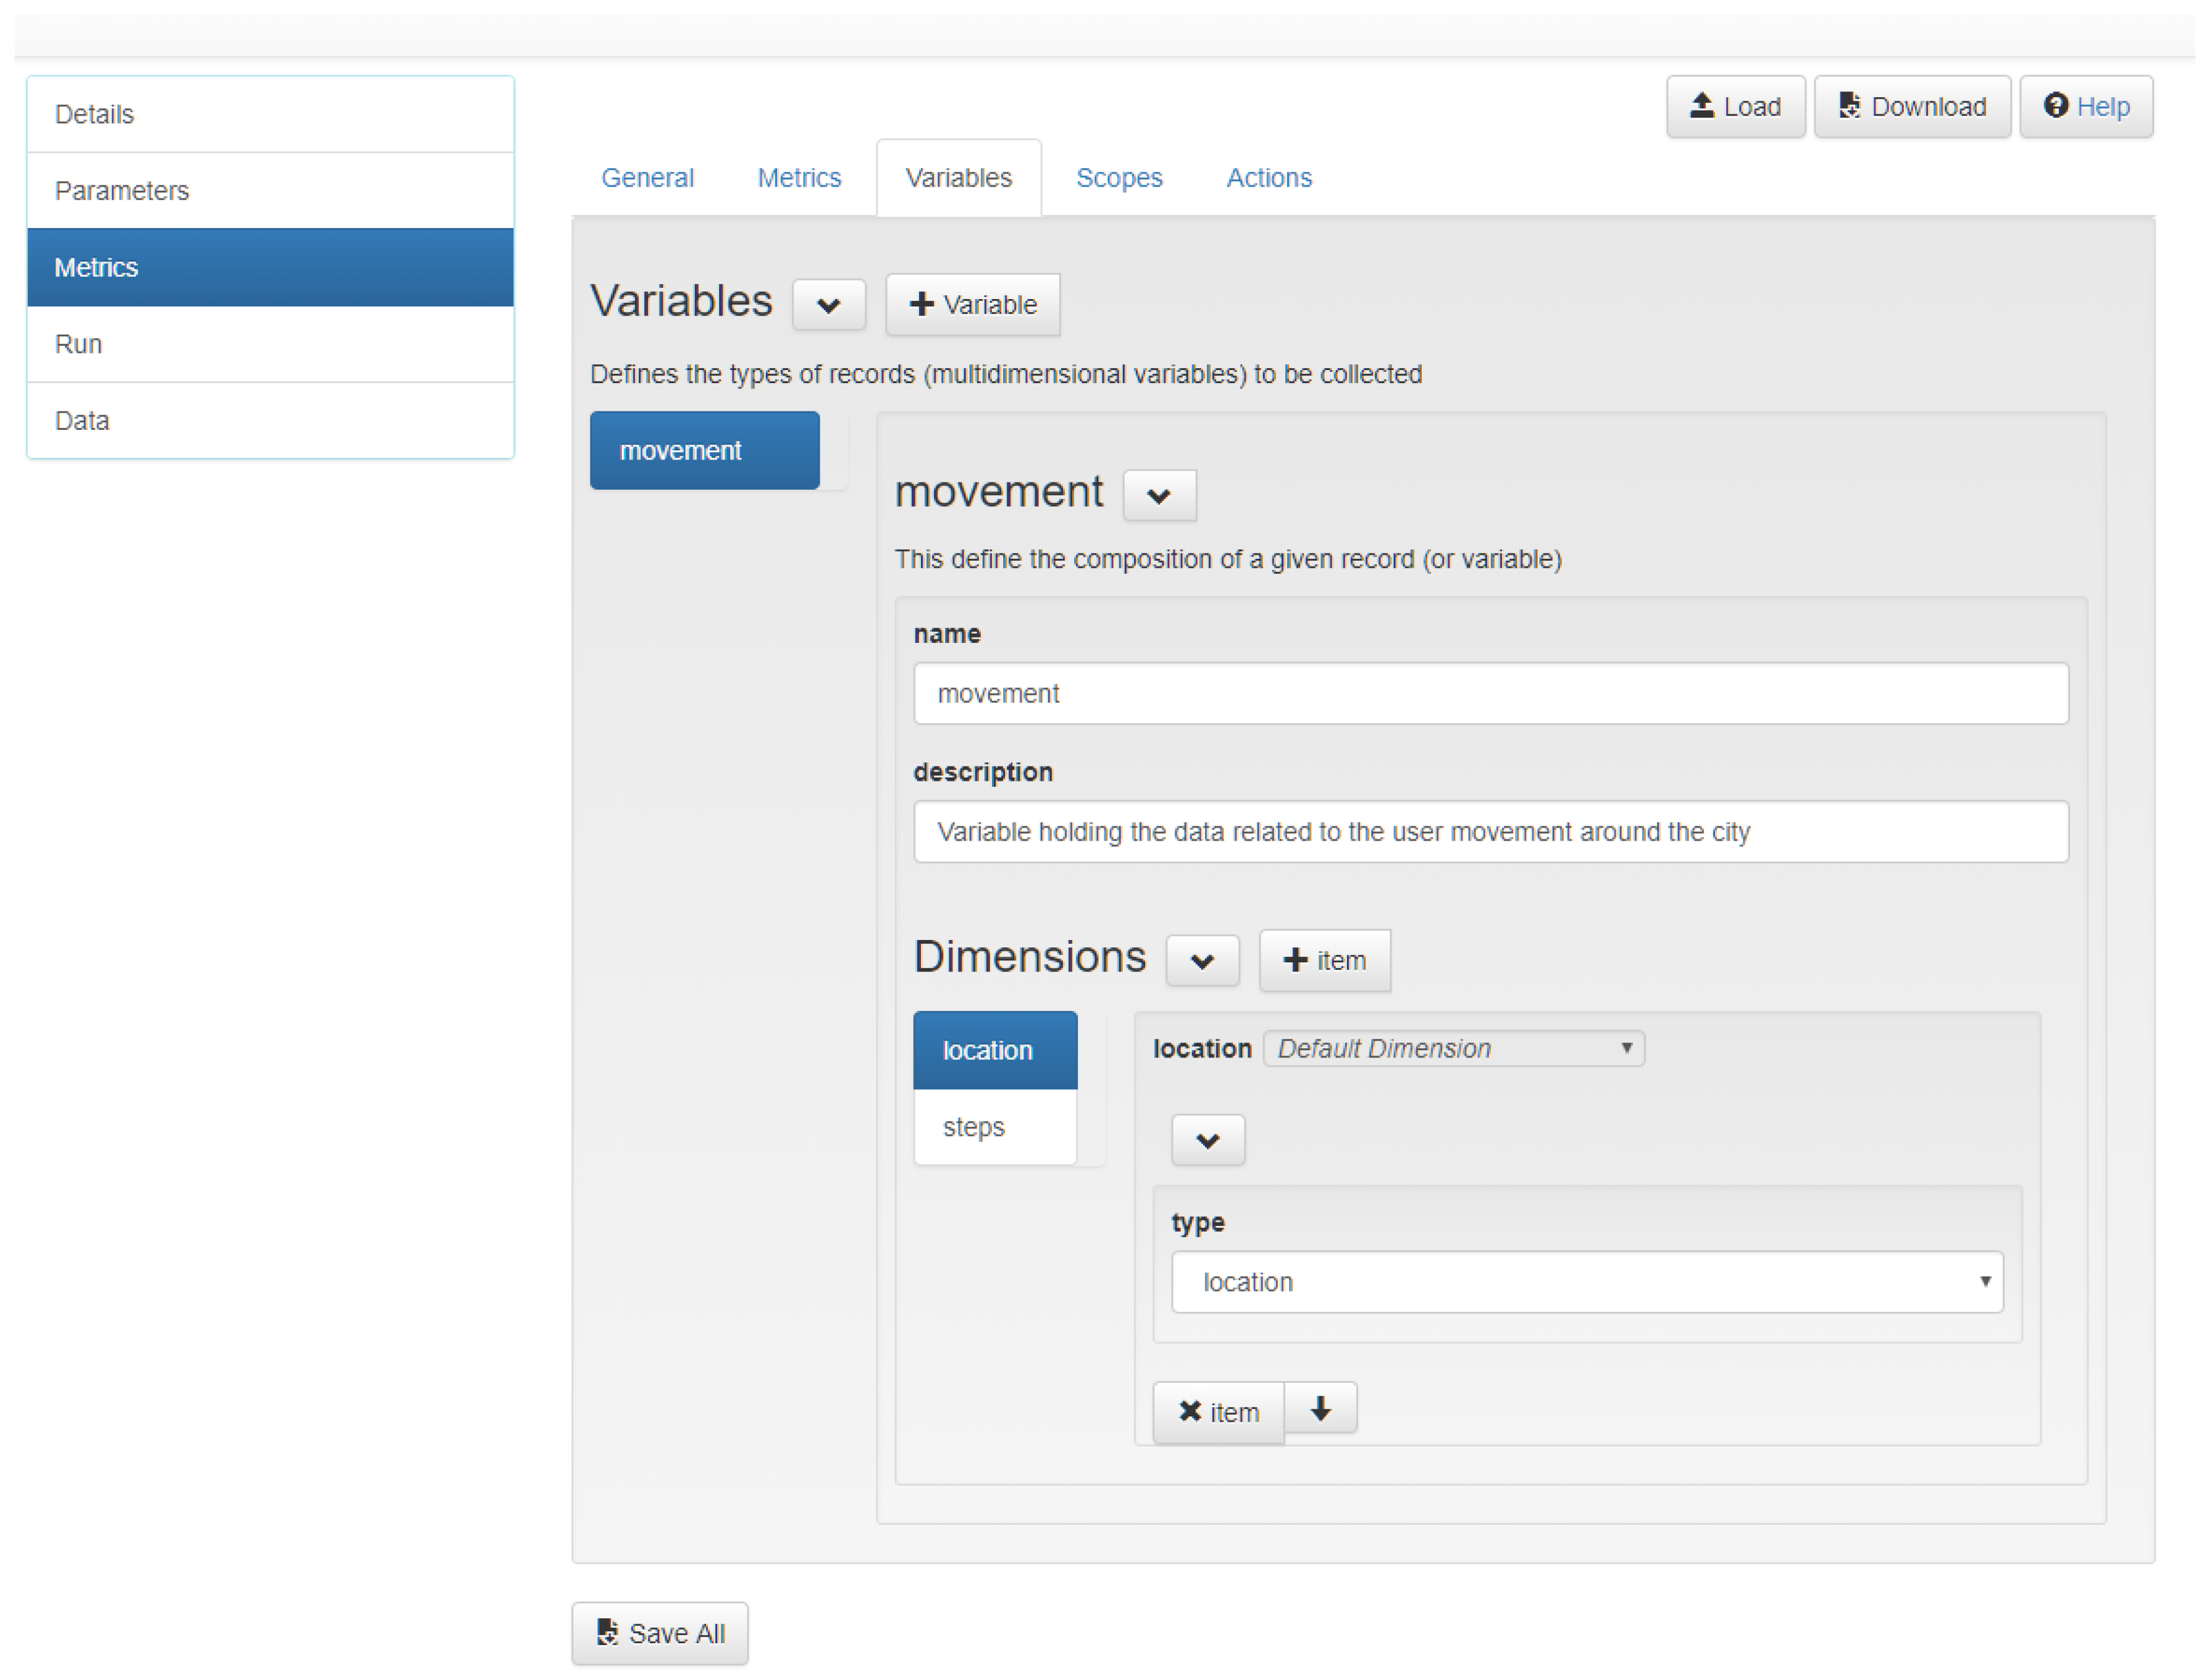Open the Default Dimension dropdown
The width and height of the screenshot is (2212, 1680).
pos(1454,1048)
